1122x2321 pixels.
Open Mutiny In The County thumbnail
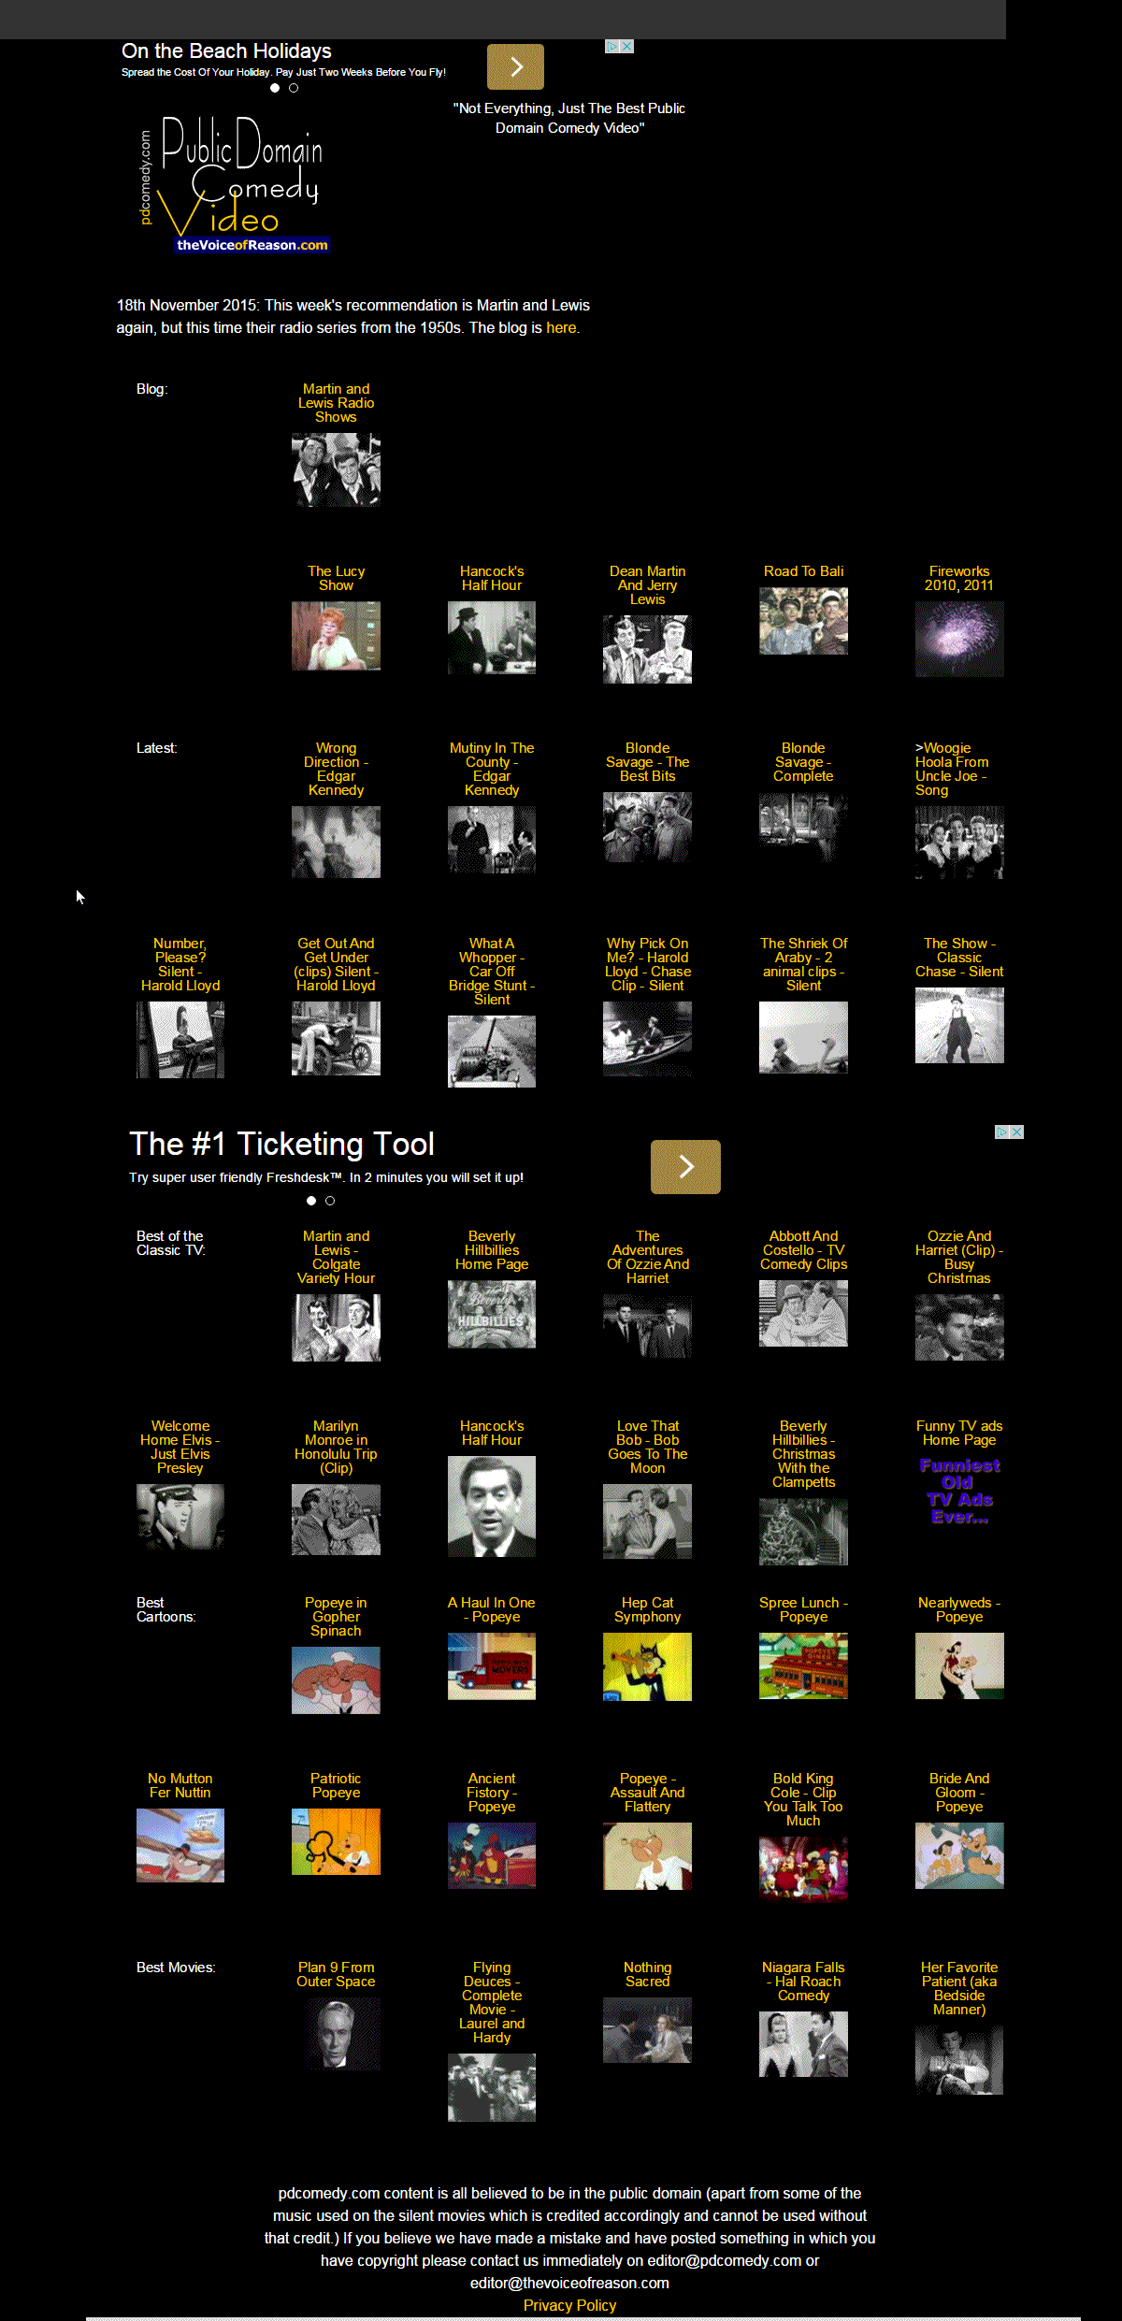pos(492,840)
